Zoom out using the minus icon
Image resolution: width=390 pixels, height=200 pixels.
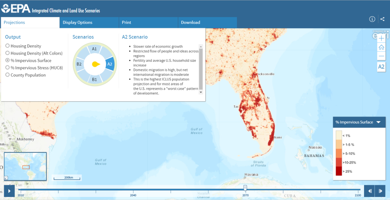(381, 56)
